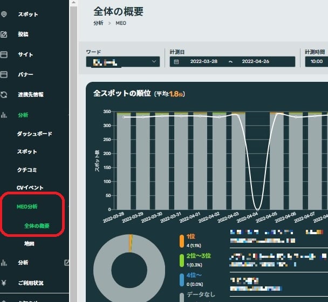Click the orange 1位 donut segment
328x302 pixels.
coord(131,243)
